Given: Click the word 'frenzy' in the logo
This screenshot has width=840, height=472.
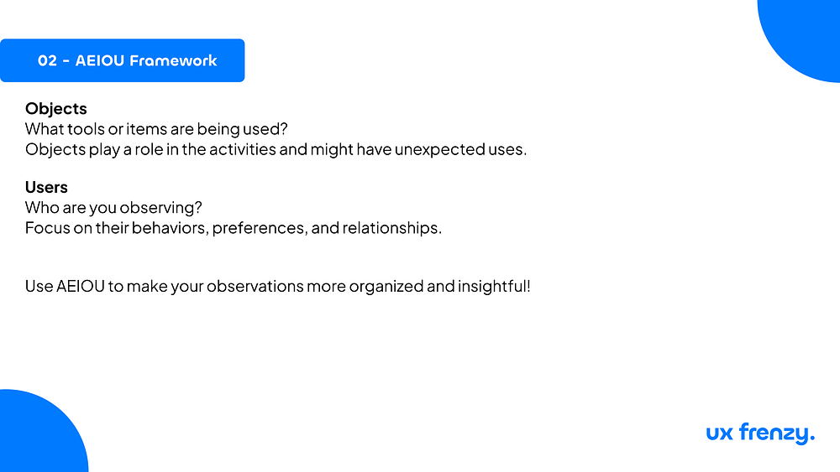Looking at the screenshot, I should (774, 433).
